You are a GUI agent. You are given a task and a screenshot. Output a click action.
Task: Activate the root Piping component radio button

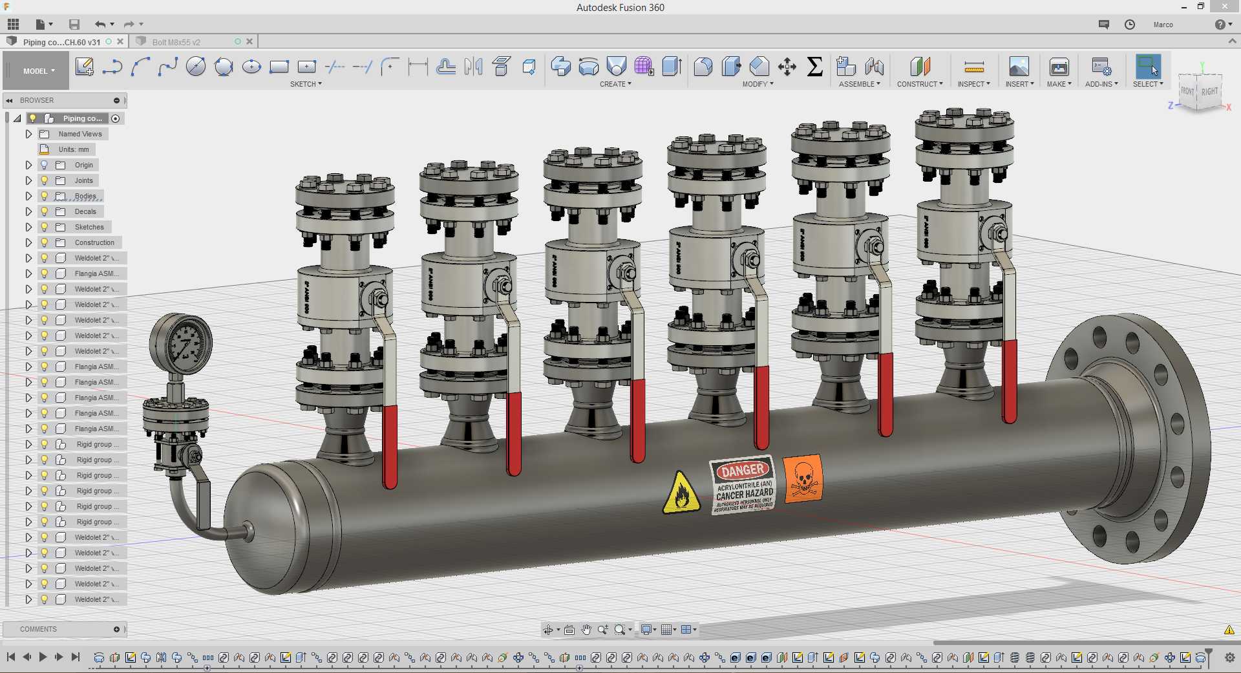coord(116,118)
